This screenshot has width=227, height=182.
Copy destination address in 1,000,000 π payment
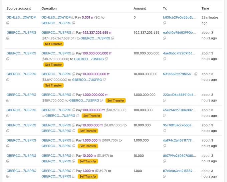73,146
